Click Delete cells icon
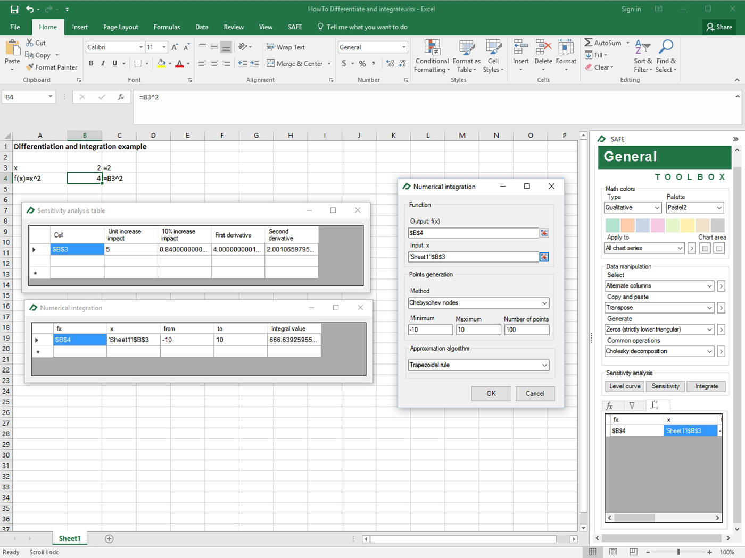Screen dimensions: 745x558 tap(543, 47)
